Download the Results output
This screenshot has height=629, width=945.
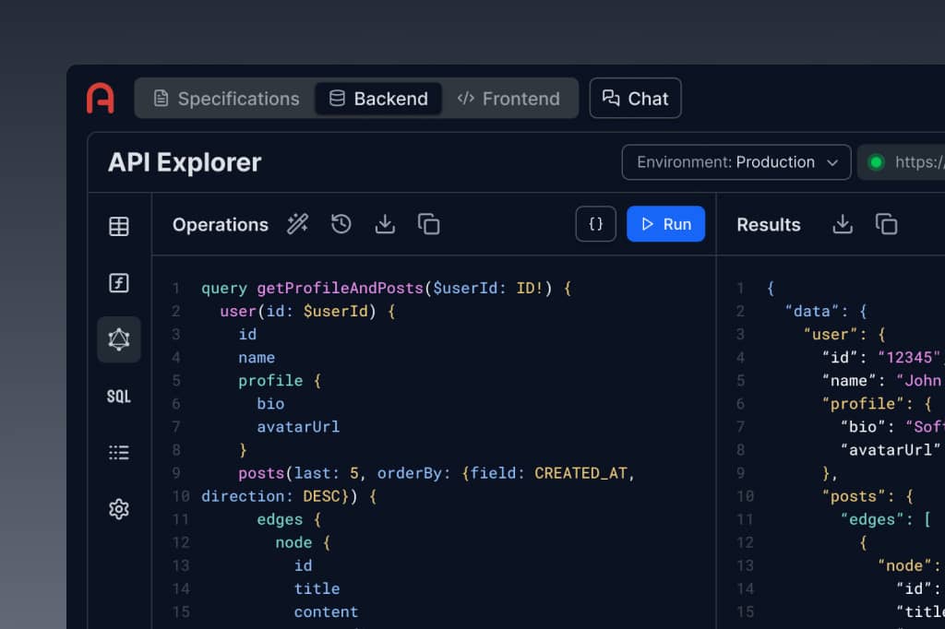click(x=843, y=223)
